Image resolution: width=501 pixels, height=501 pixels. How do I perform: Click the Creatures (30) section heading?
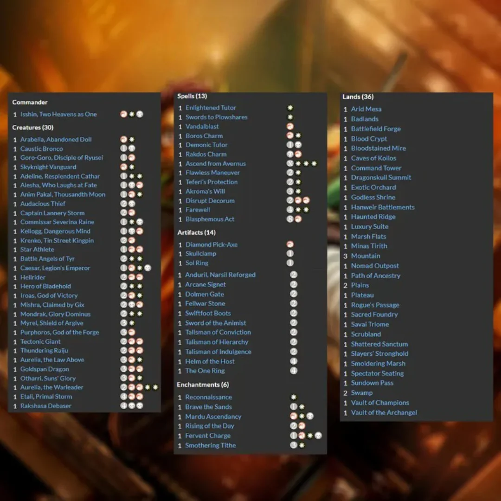point(33,128)
